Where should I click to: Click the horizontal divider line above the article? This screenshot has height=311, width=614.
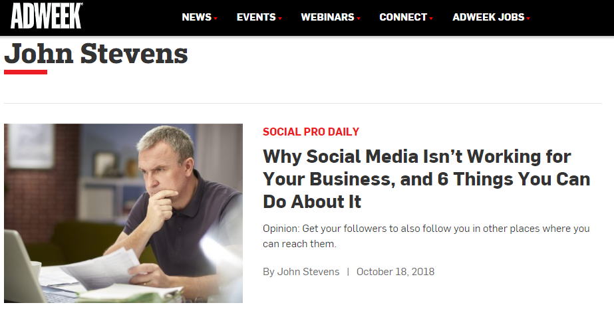[x=303, y=103]
